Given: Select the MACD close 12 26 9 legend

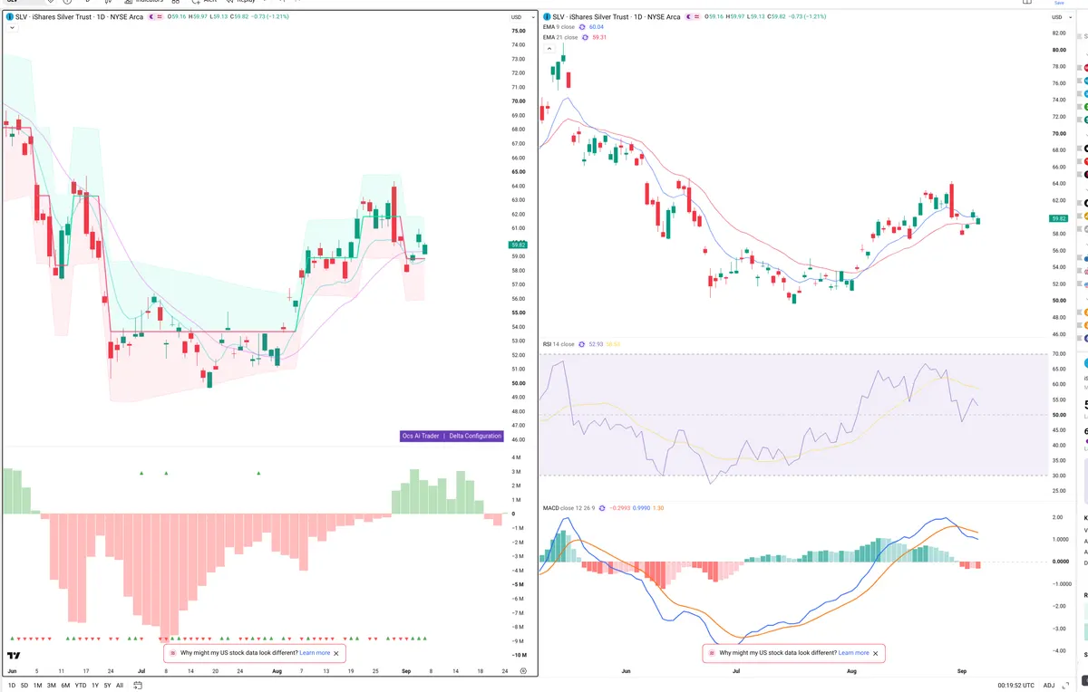Looking at the screenshot, I should pyautogui.click(x=568, y=508).
